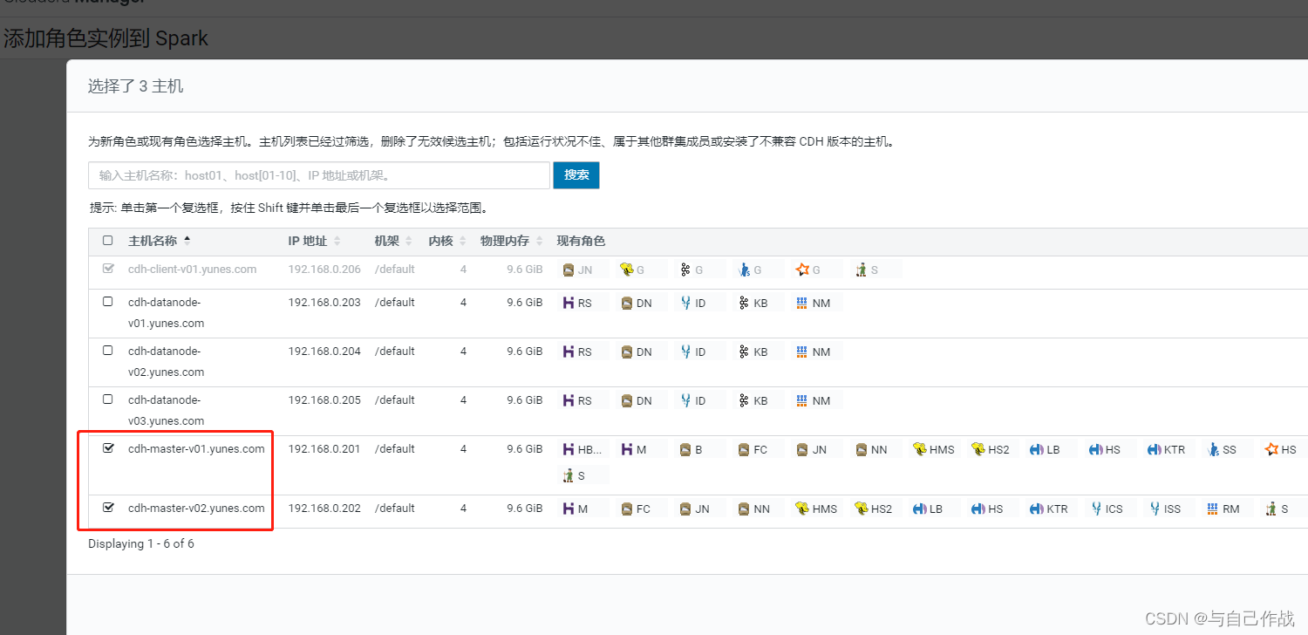Click hostname cdh-master-v02.yunes.com text
Screen dimensions: 1308x635
[x=196, y=509]
